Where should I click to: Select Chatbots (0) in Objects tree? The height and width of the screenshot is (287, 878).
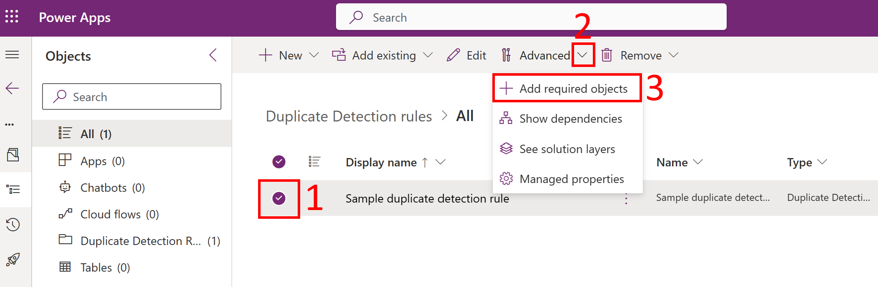[x=132, y=188]
